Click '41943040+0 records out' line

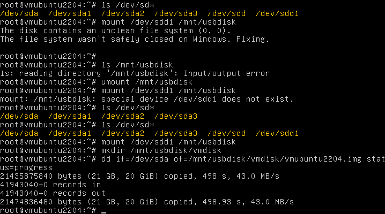point(53,193)
